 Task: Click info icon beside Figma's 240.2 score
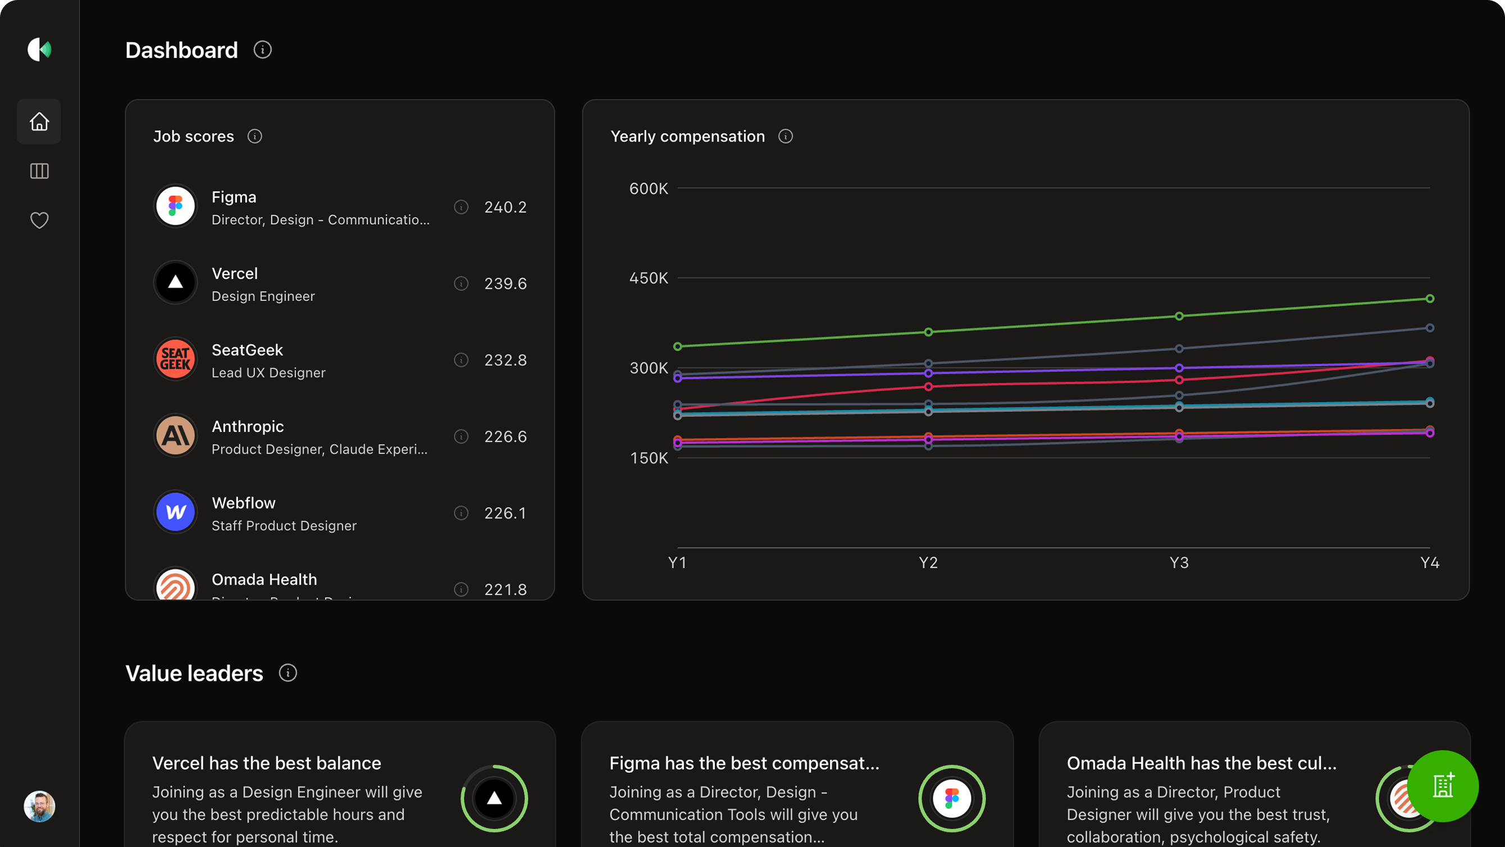pos(461,207)
